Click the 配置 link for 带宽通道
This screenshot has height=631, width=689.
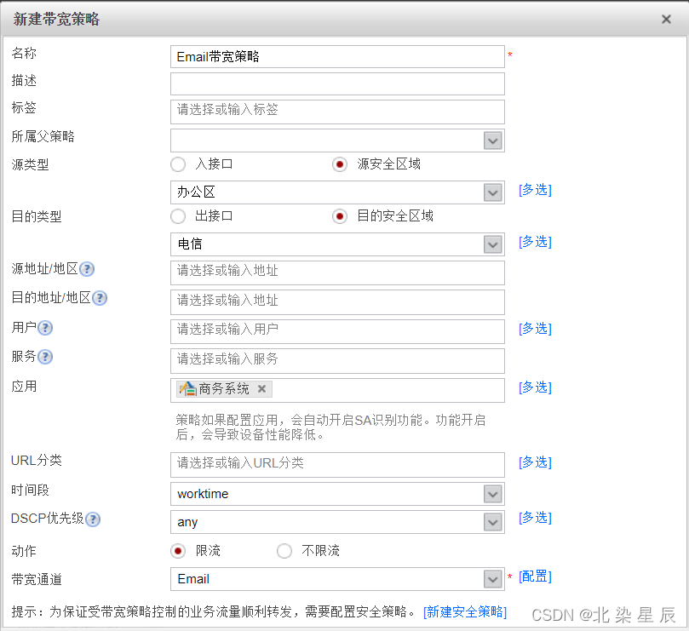pos(535,576)
